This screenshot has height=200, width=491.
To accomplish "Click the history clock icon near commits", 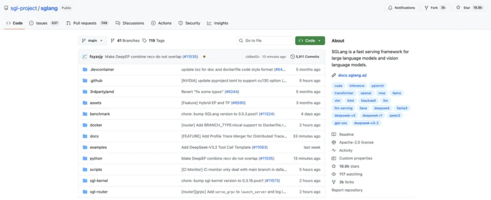I will tap(292, 57).
